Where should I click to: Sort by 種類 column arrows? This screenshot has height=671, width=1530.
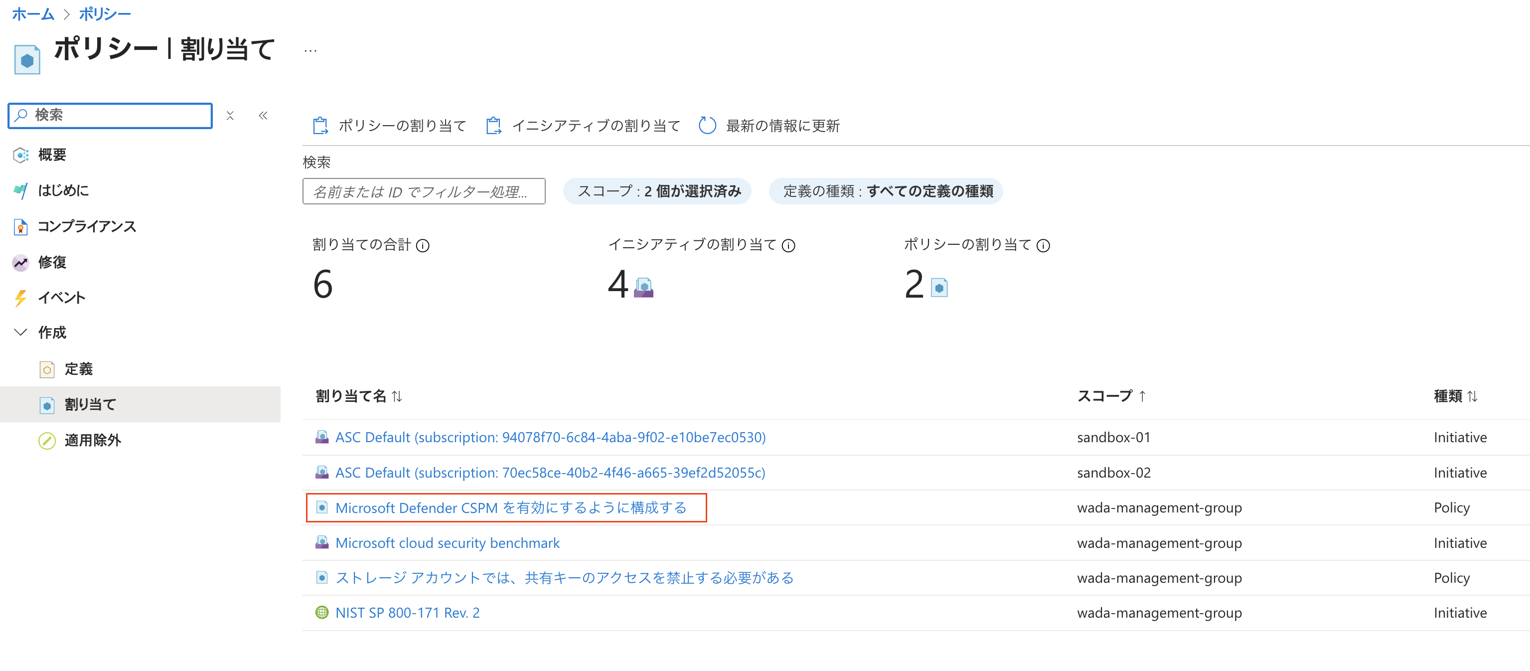[x=1472, y=396]
